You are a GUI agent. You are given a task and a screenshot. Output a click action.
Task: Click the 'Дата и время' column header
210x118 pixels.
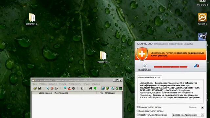(42, 93)
